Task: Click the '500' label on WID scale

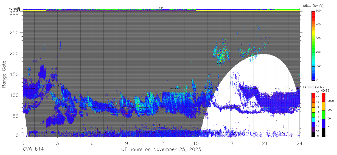Action: (x=318, y=11)
